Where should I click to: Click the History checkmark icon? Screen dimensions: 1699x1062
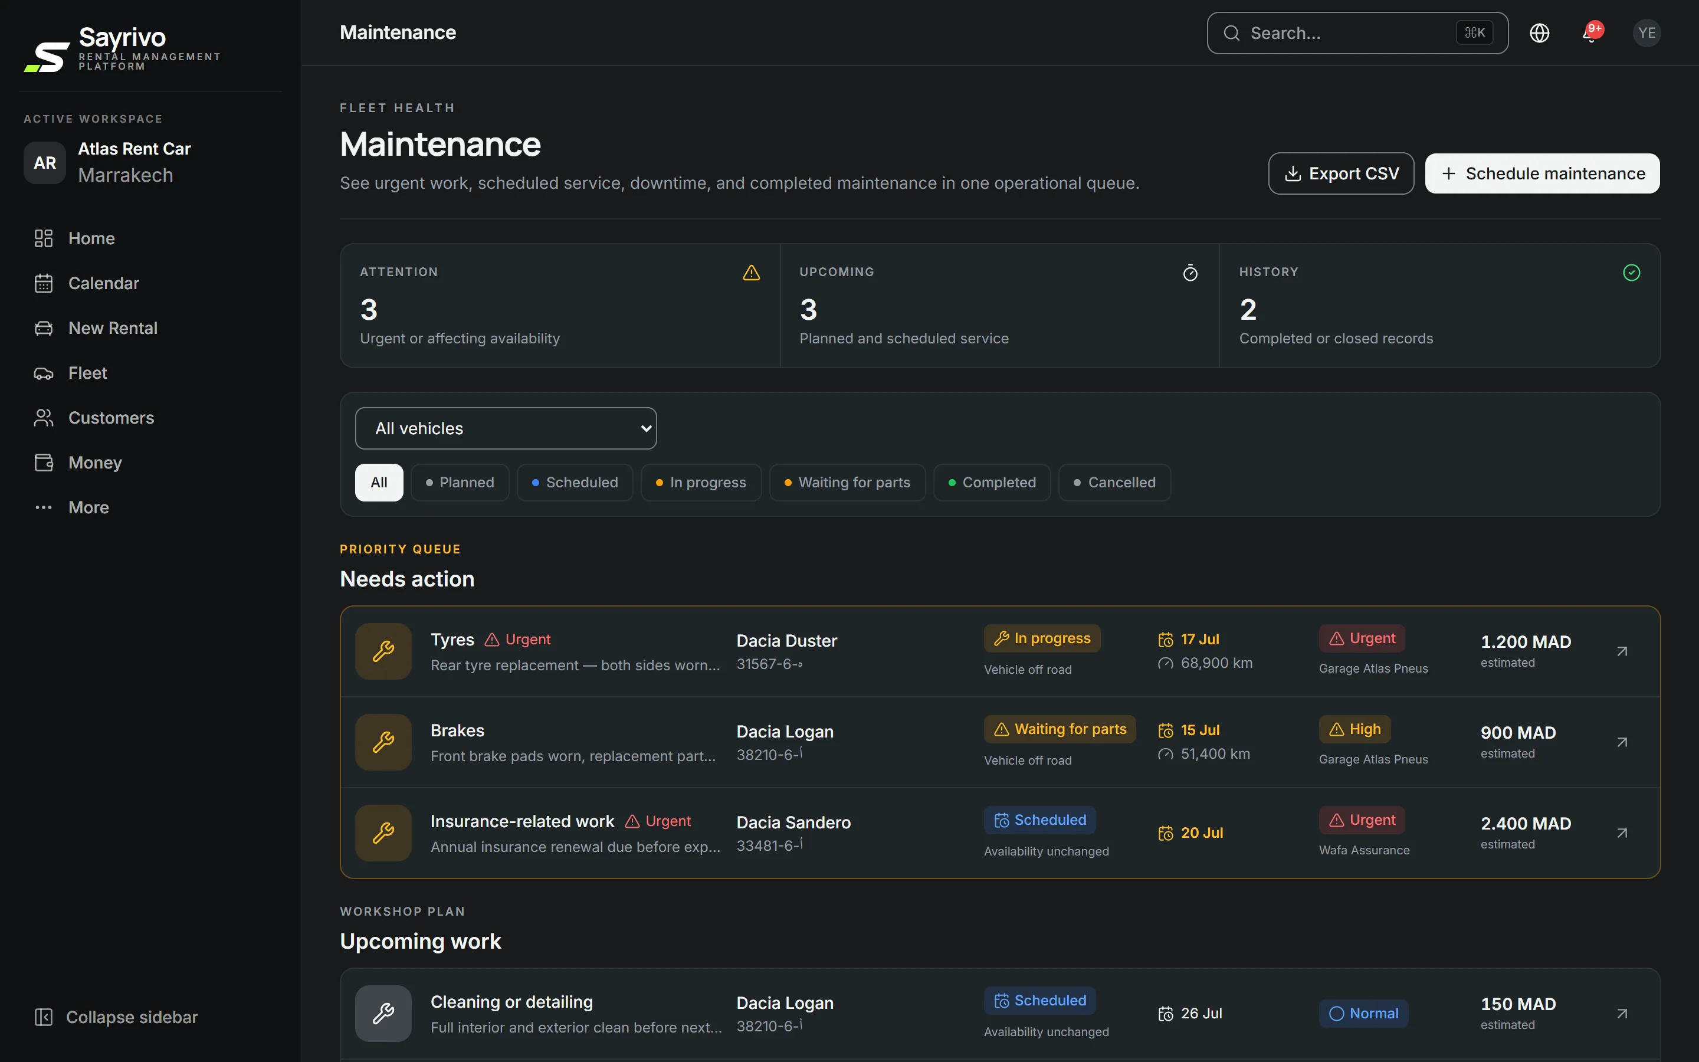pos(1632,273)
